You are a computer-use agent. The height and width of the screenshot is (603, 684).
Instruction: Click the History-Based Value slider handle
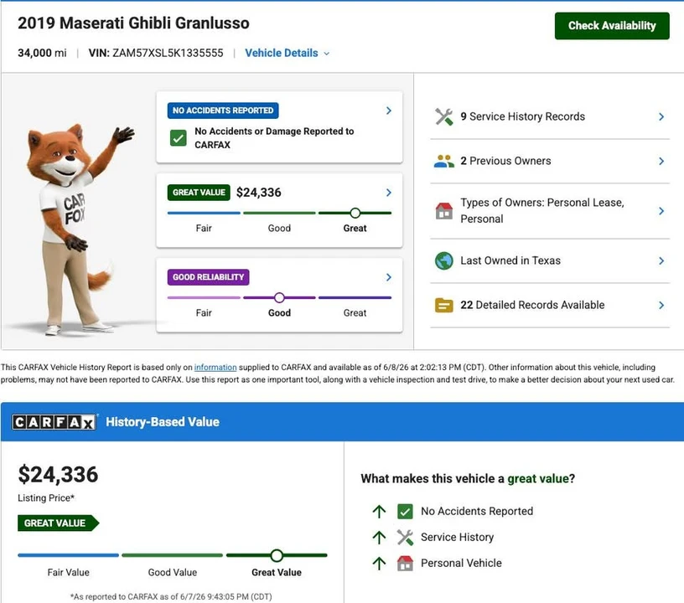(277, 555)
